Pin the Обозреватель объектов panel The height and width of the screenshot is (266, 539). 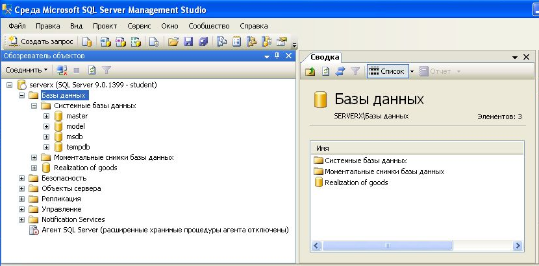tap(277, 56)
